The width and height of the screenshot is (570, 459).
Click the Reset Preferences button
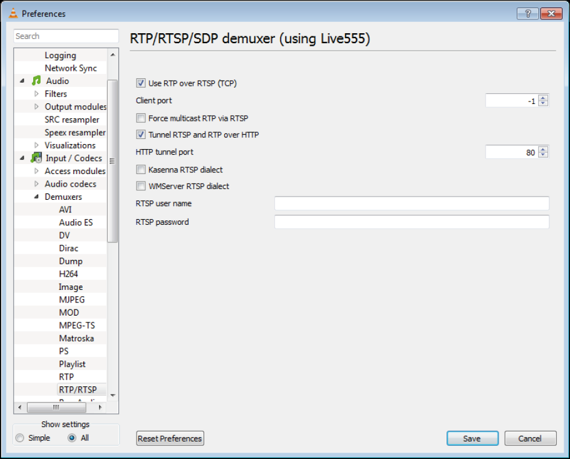[x=170, y=438]
